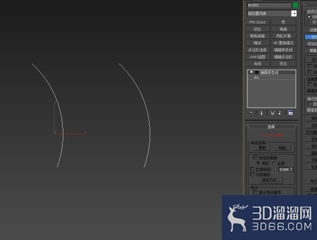Click the 涡轮平滑 modifier button
This screenshot has height=240, width=317.
tap(283, 36)
